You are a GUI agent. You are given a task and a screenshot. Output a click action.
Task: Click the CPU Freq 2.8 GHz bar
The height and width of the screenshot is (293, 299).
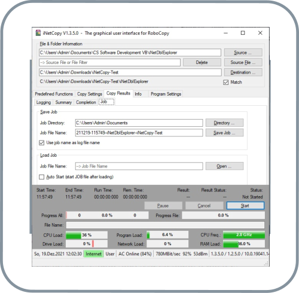click(244, 235)
